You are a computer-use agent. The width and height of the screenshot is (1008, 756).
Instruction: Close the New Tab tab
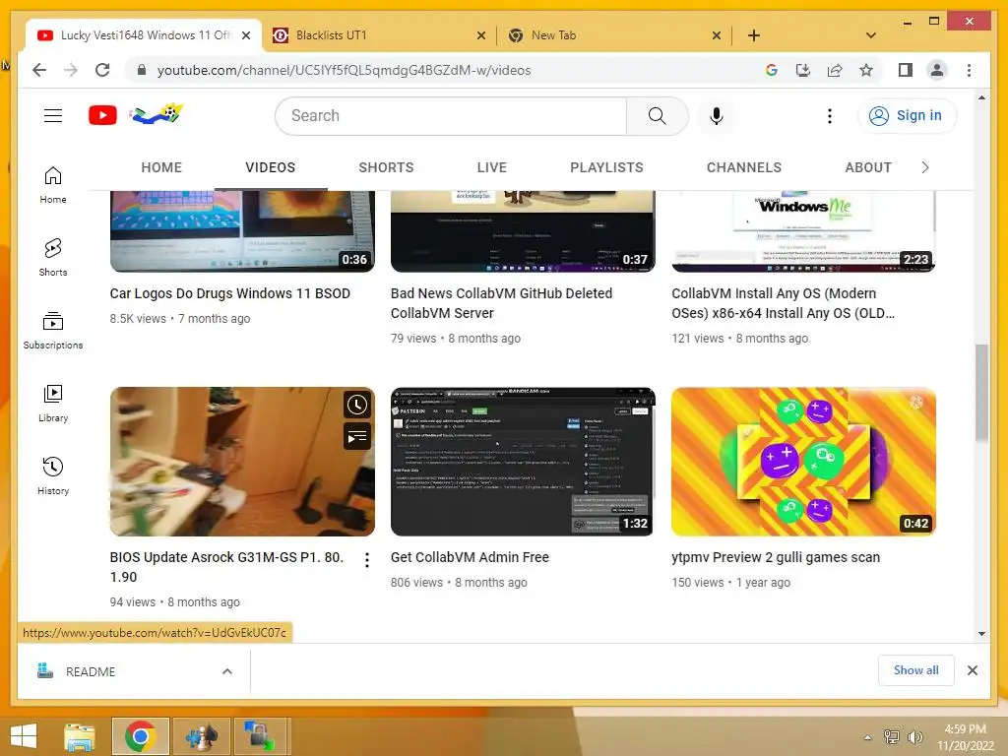[x=717, y=36]
